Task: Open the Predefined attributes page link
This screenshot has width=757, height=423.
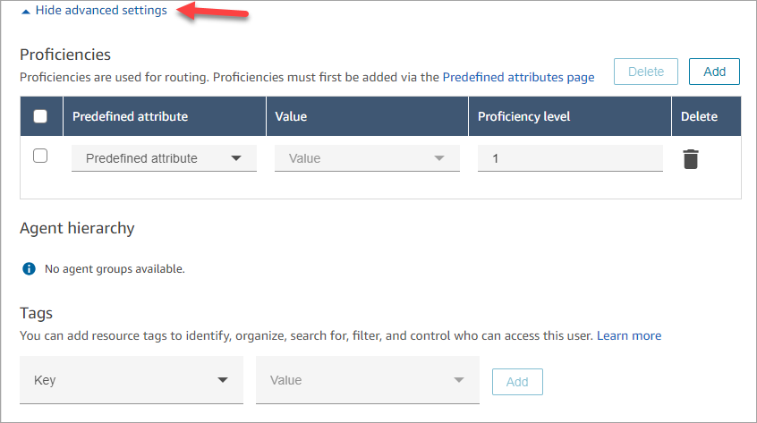Action: click(518, 77)
